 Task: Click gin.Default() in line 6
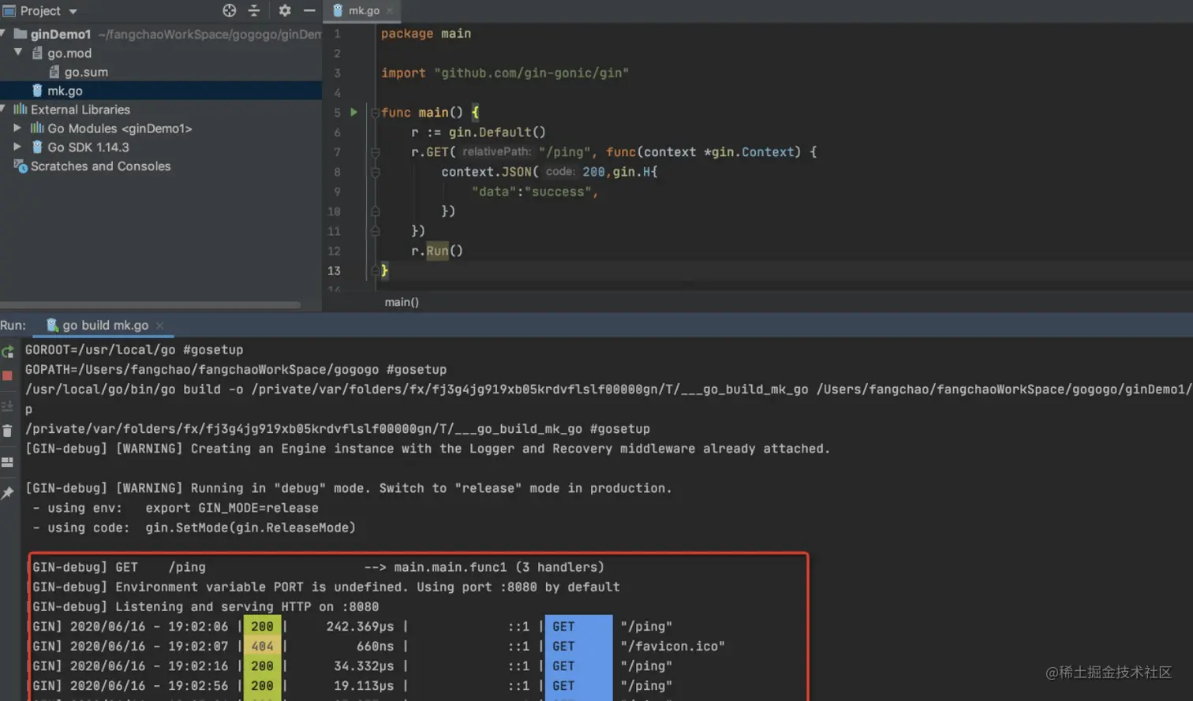coord(497,132)
